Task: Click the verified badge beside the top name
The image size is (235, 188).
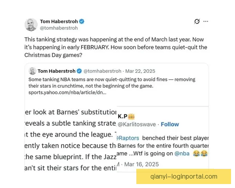Action: pyautogui.click(x=82, y=22)
